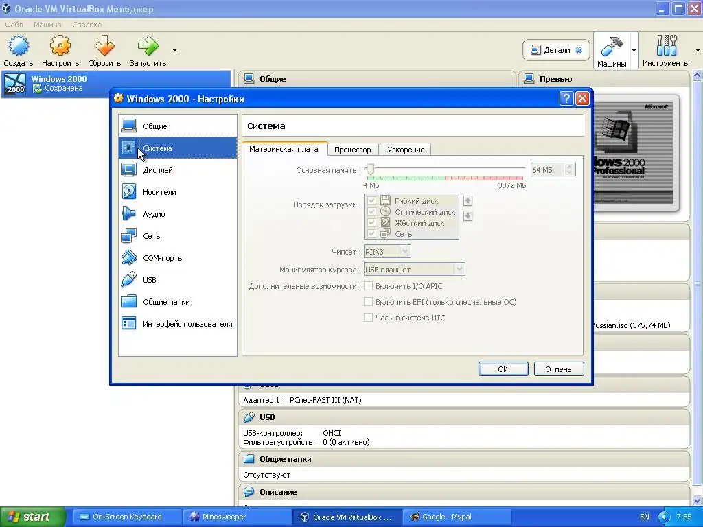Click the memory 64 МБ input field

click(547, 170)
